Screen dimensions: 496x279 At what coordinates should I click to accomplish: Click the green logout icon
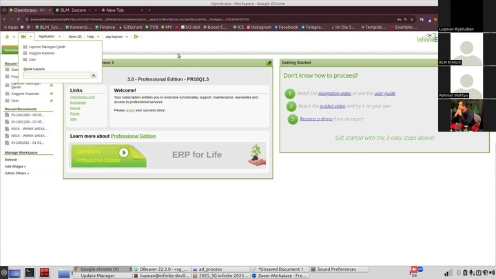[136, 37]
